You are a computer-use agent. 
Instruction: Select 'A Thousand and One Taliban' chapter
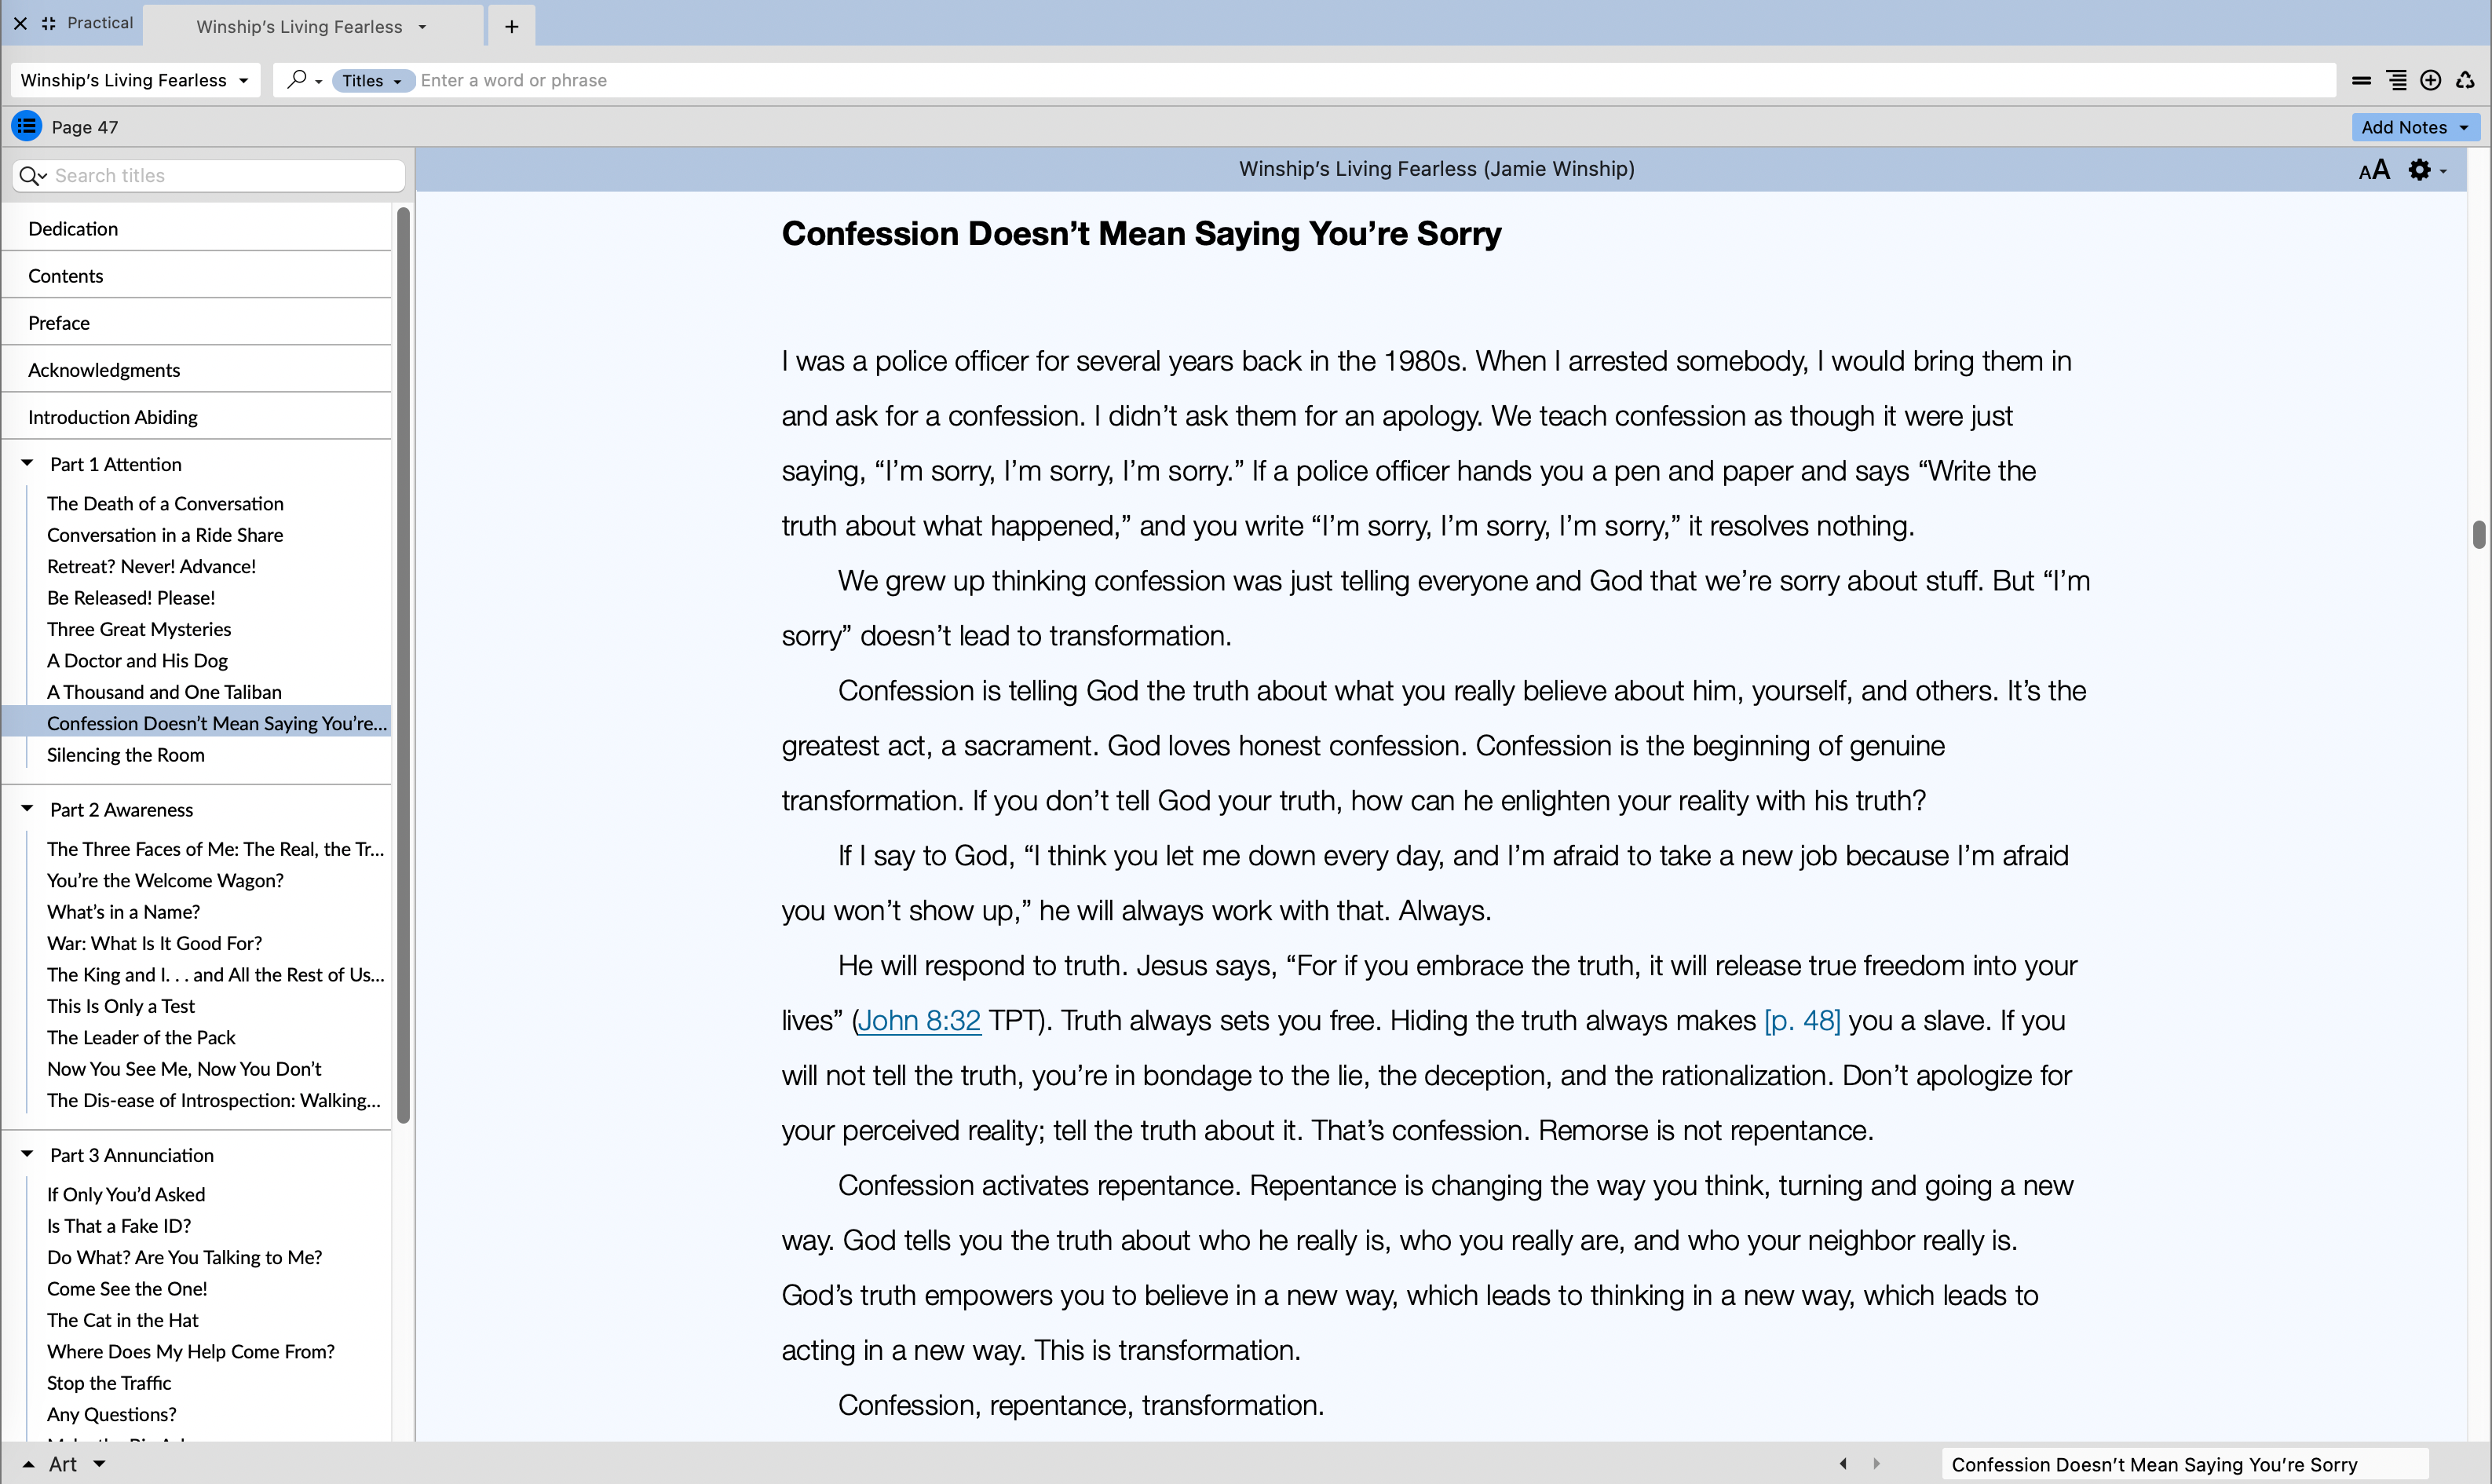pos(164,692)
